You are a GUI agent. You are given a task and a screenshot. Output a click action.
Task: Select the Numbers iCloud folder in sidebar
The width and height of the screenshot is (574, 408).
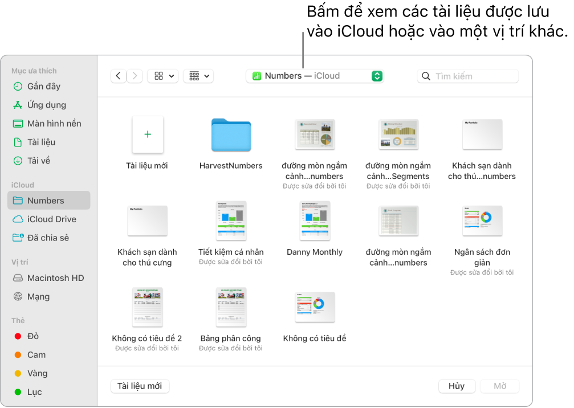pos(48,201)
